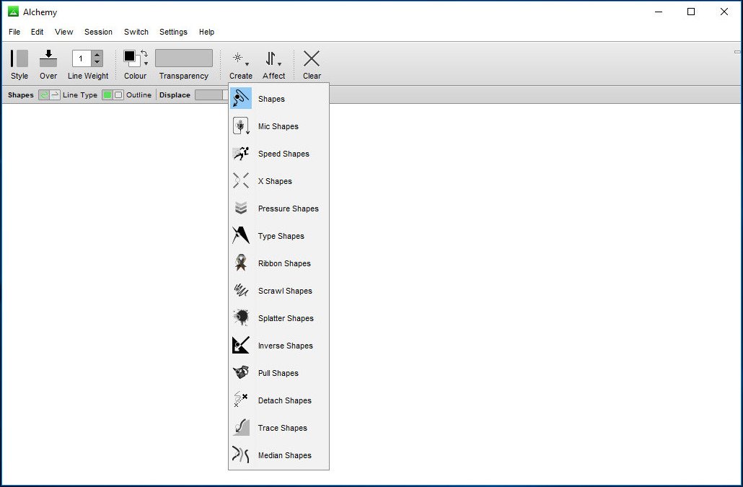The image size is (743, 487).
Task: Choose the Pressure Shapes layered icon
Action: (x=241, y=208)
